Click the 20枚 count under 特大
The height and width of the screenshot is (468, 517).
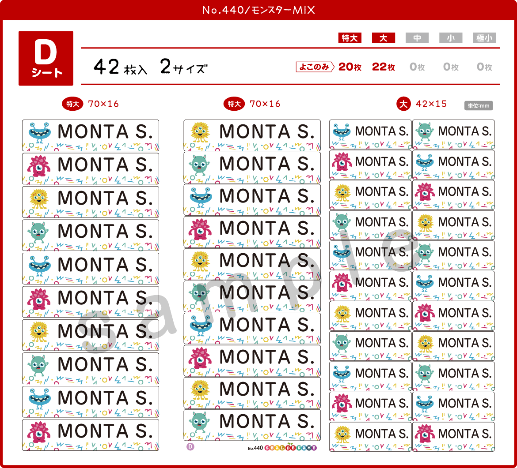click(x=350, y=67)
